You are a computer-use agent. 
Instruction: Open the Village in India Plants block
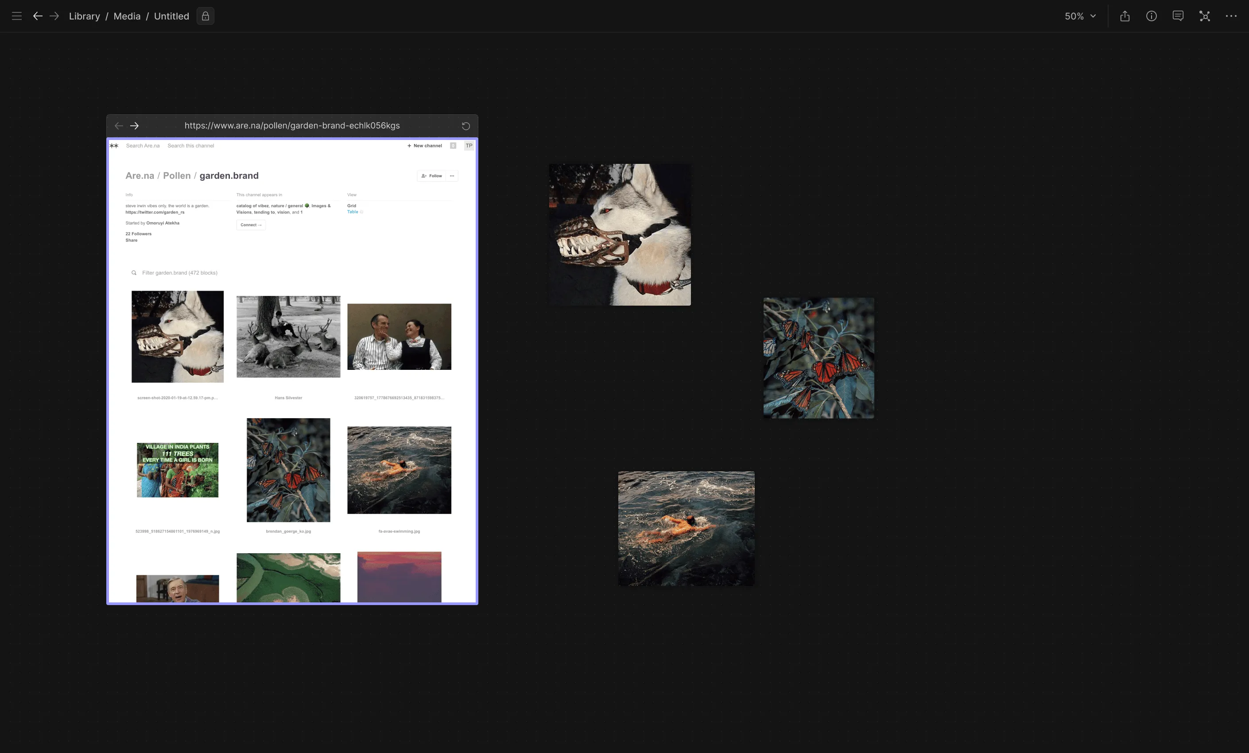tap(178, 470)
